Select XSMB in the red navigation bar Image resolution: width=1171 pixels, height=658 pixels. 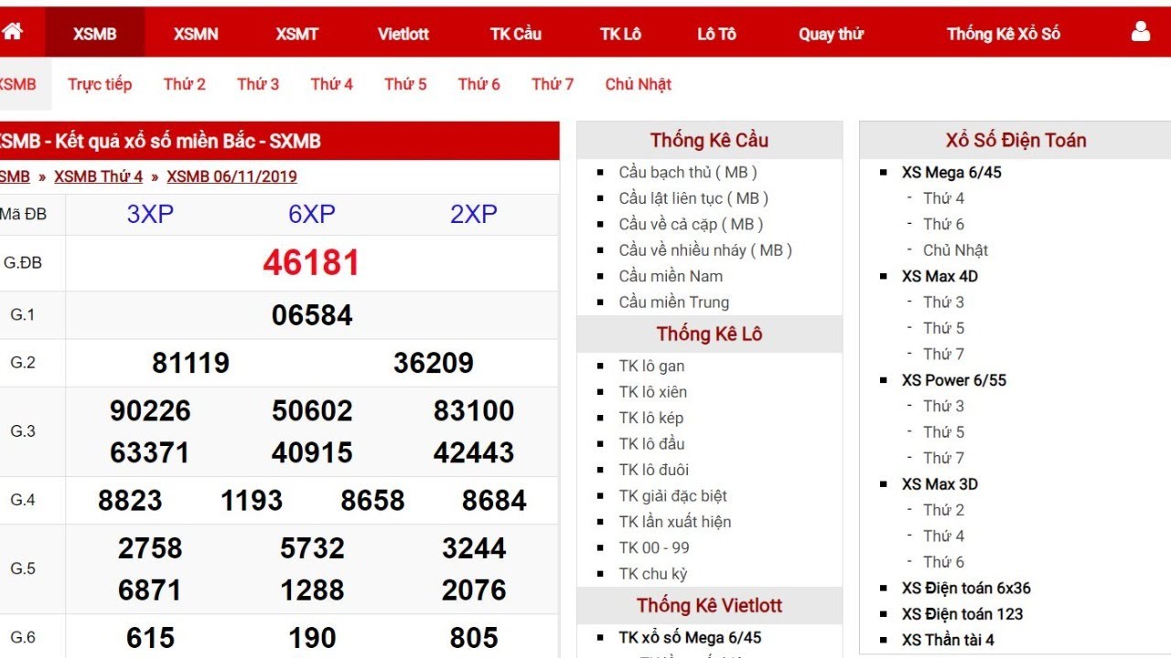point(95,34)
